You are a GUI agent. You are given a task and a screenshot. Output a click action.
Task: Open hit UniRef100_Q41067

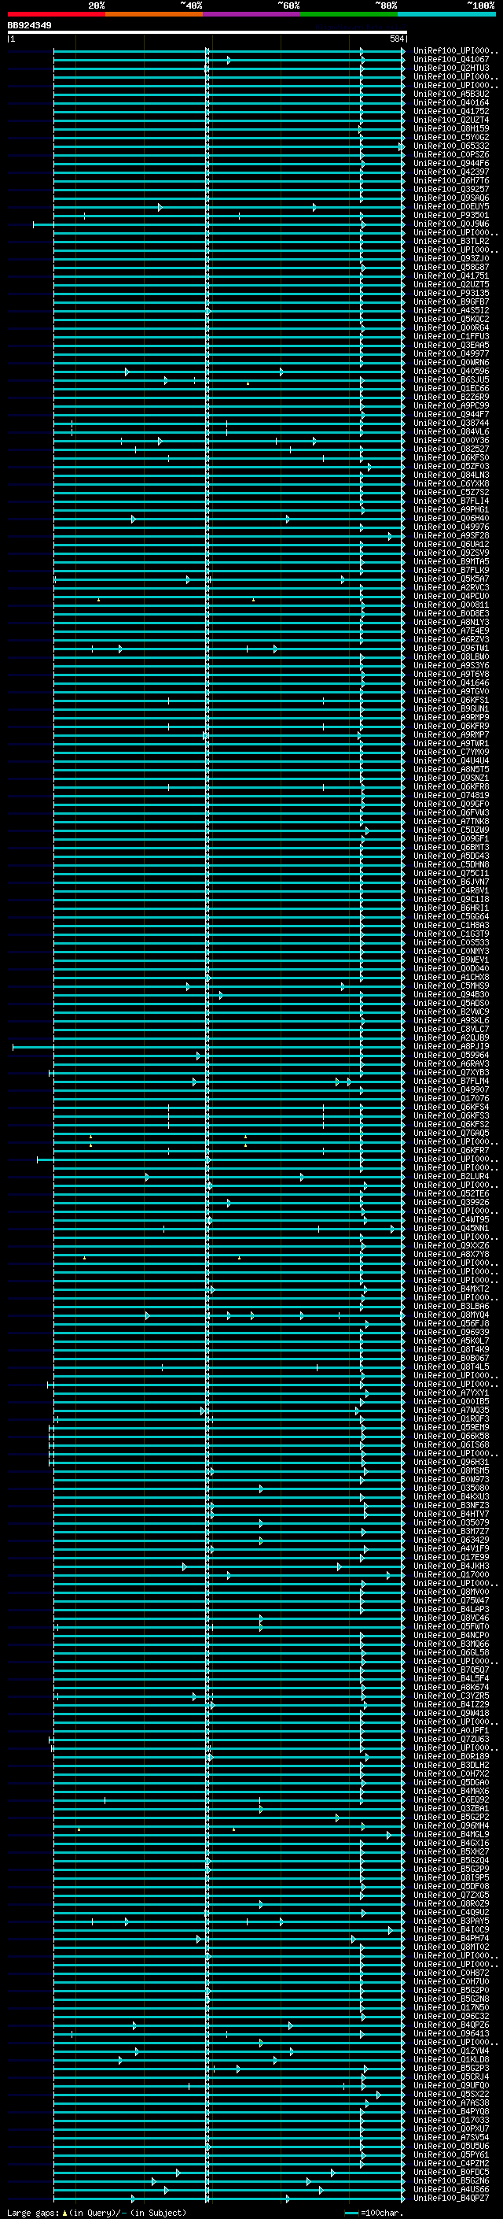450,60
